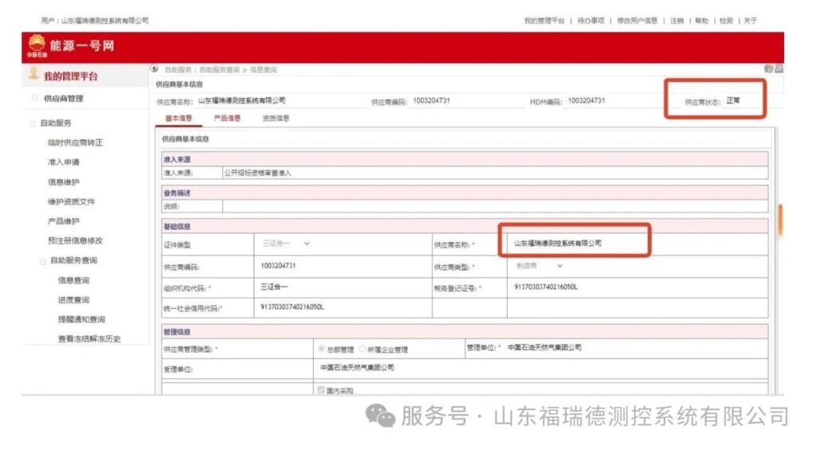The height and width of the screenshot is (449, 816).
Task: Open the 关于 link
Action: pyautogui.click(x=750, y=21)
